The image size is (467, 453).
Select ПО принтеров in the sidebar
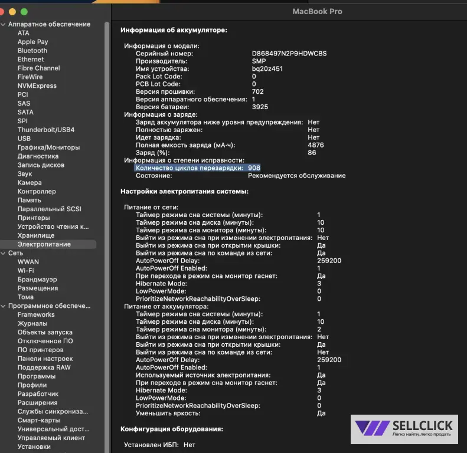coord(41,350)
